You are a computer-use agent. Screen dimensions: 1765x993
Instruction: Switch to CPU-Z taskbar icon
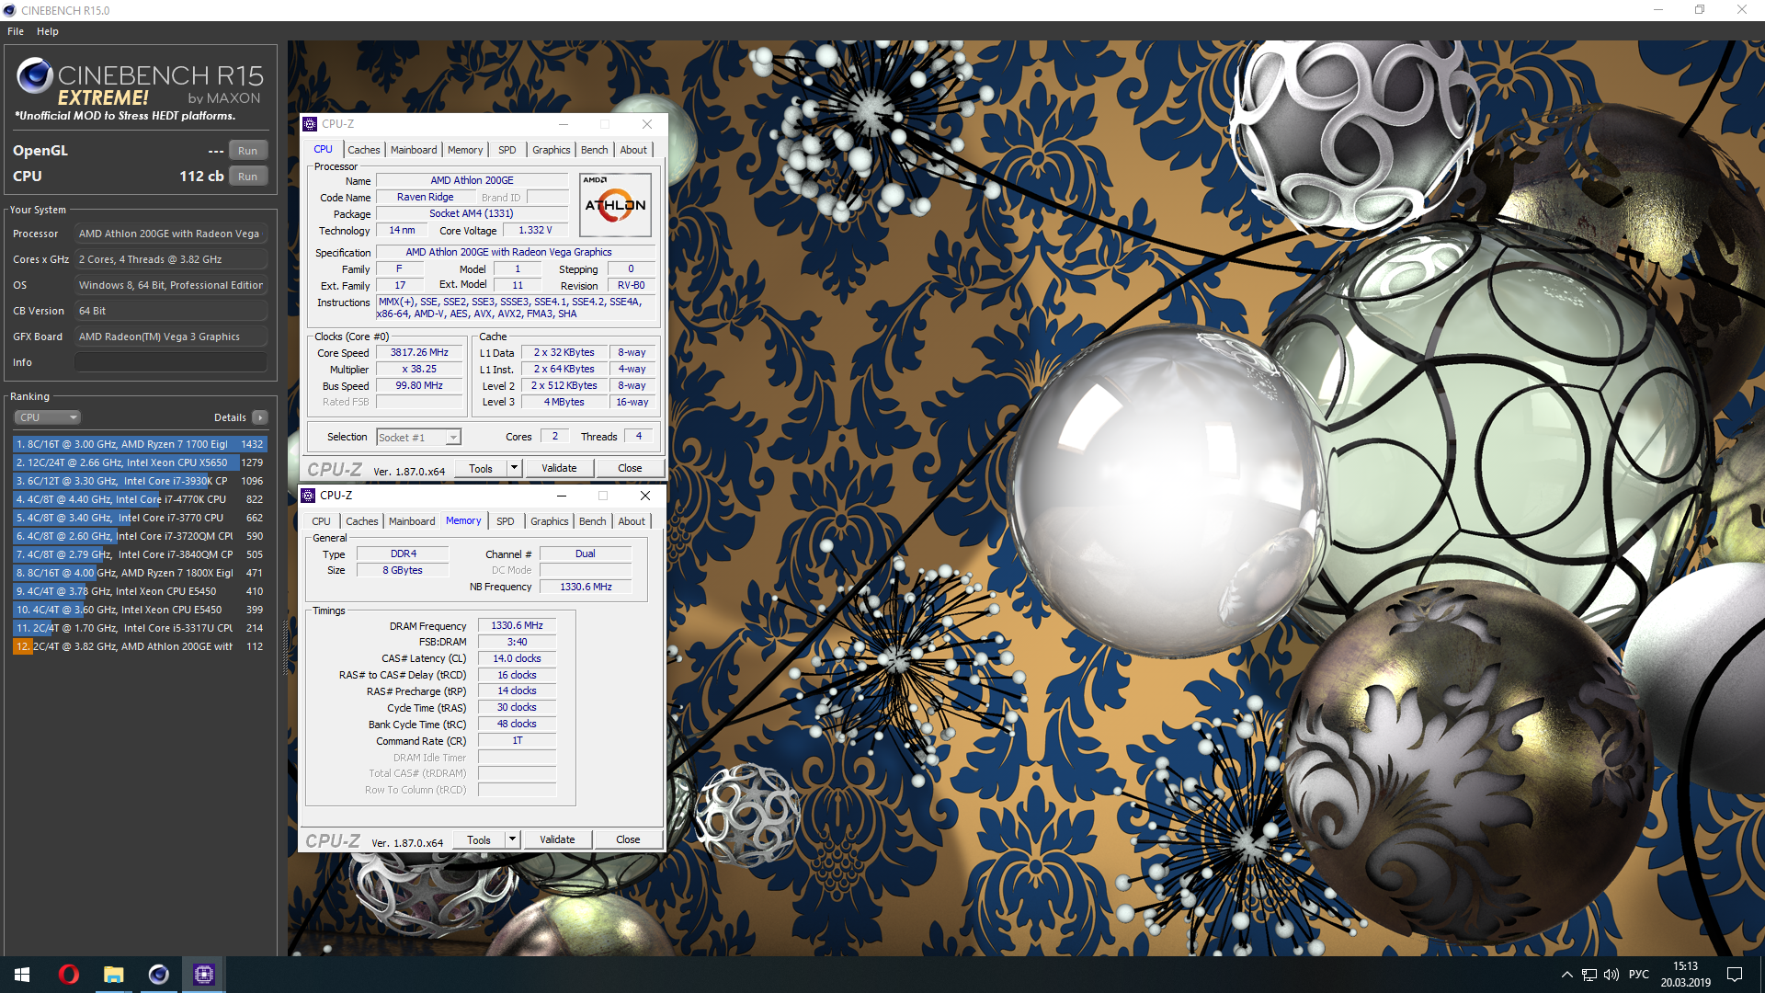click(x=203, y=975)
